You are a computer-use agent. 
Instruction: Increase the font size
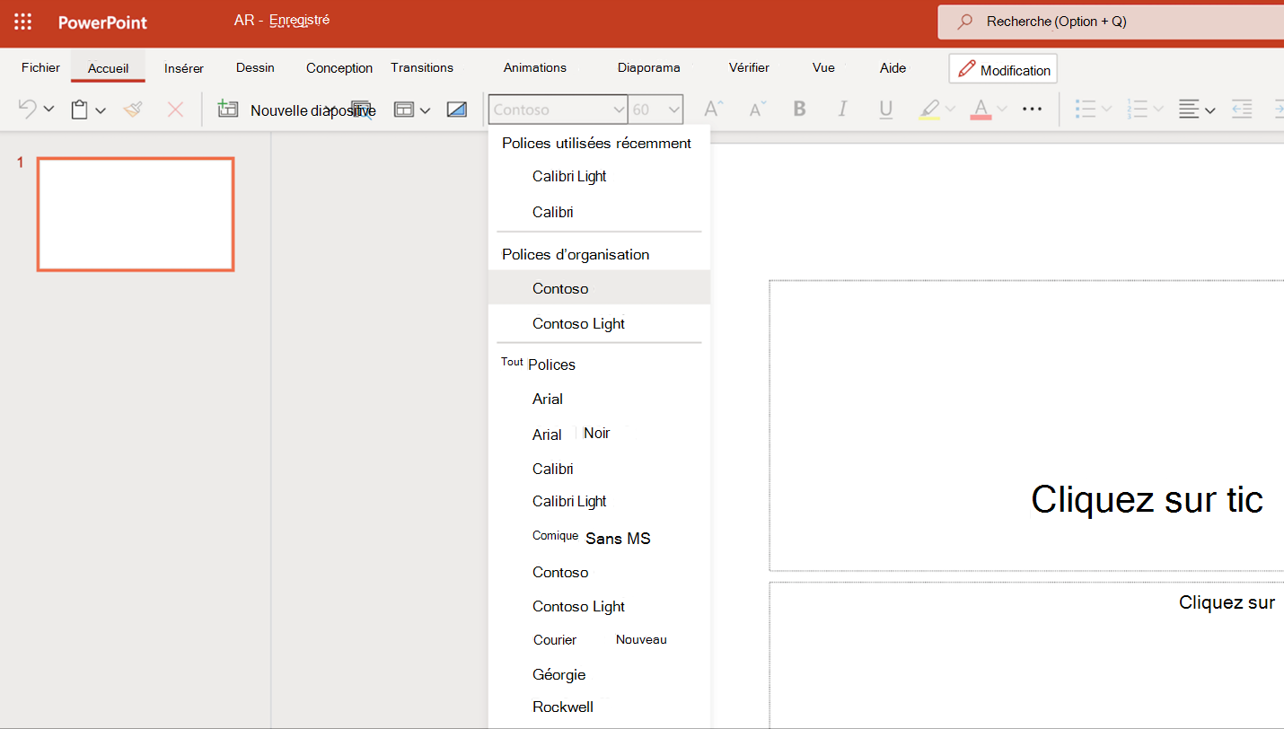714,110
